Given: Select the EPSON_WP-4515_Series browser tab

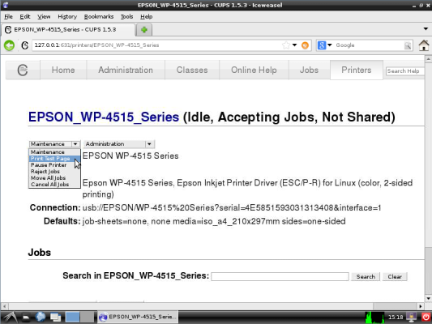Looking at the screenshot, I should tap(69, 30).
